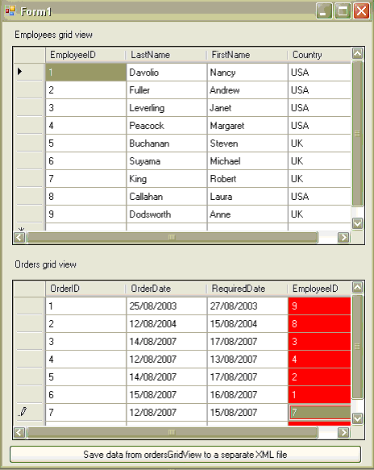
Task: Select the Margaret cell
Action: point(247,125)
